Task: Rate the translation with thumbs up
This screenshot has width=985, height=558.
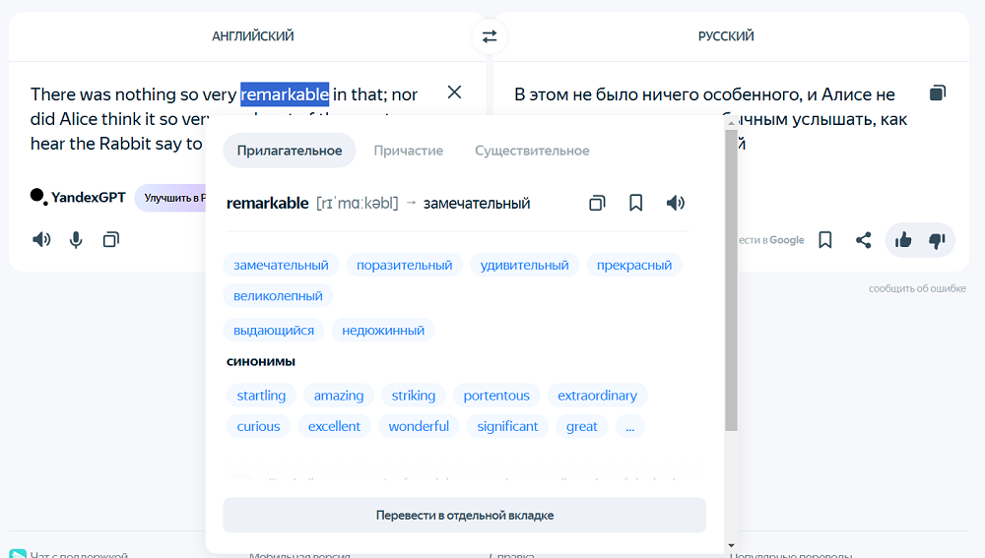Action: [x=903, y=240]
